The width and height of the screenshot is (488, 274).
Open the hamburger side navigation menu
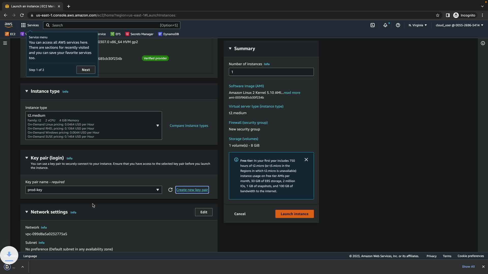(5, 43)
